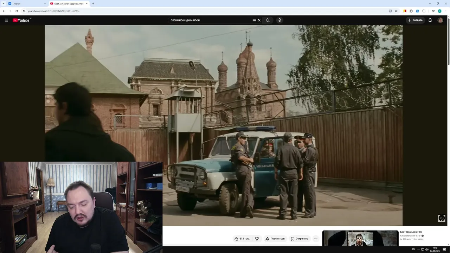Clear the search query with the X icon
450x253 pixels.
click(x=259, y=20)
